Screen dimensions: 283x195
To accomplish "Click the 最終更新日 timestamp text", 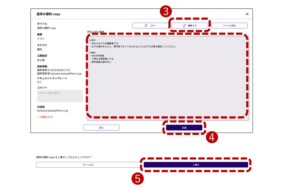I will [54, 70].
